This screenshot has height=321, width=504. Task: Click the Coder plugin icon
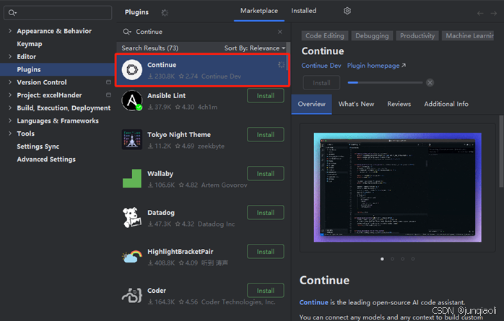(132, 295)
